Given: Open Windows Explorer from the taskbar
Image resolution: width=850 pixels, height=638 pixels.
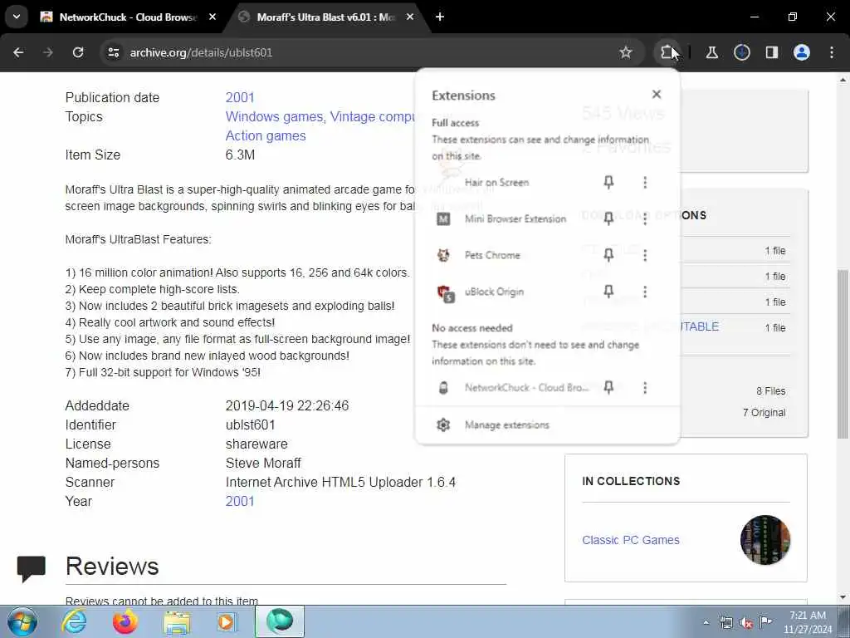Looking at the screenshot, I should (x=177, y=621).
